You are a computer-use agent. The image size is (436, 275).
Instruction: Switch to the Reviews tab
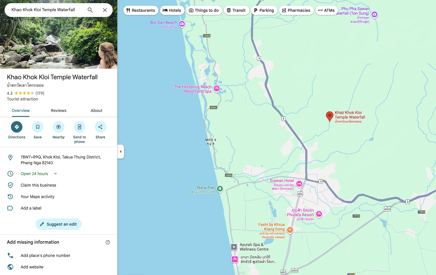(59, 111)
